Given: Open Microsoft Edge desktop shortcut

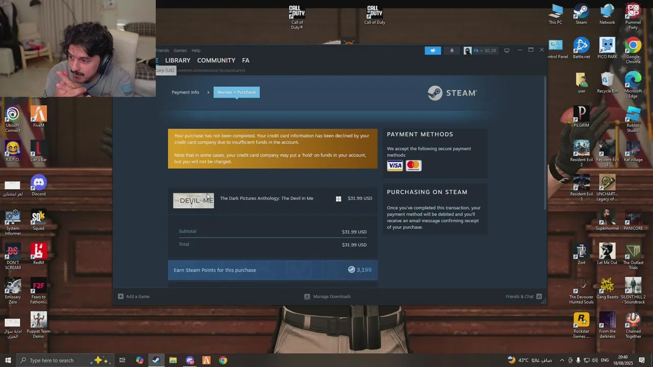Looking at the screenshot, I should click(633, 85).
